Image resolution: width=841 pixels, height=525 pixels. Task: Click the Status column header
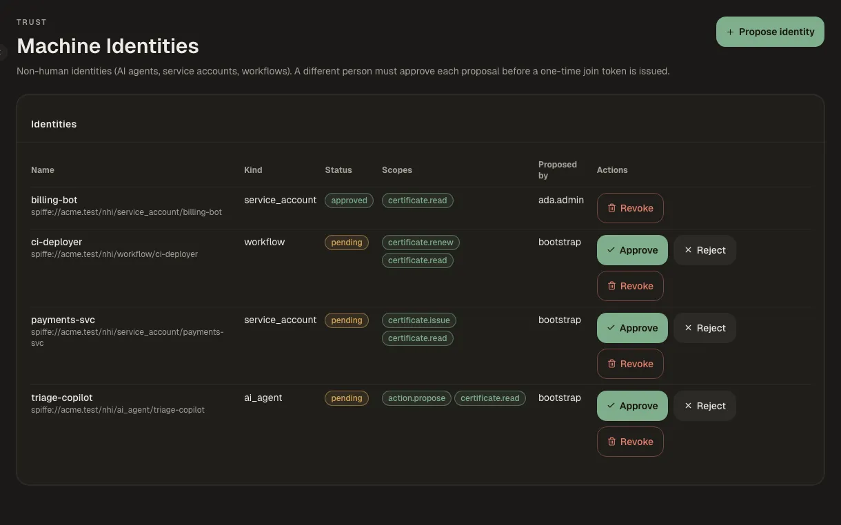[338, 169]
